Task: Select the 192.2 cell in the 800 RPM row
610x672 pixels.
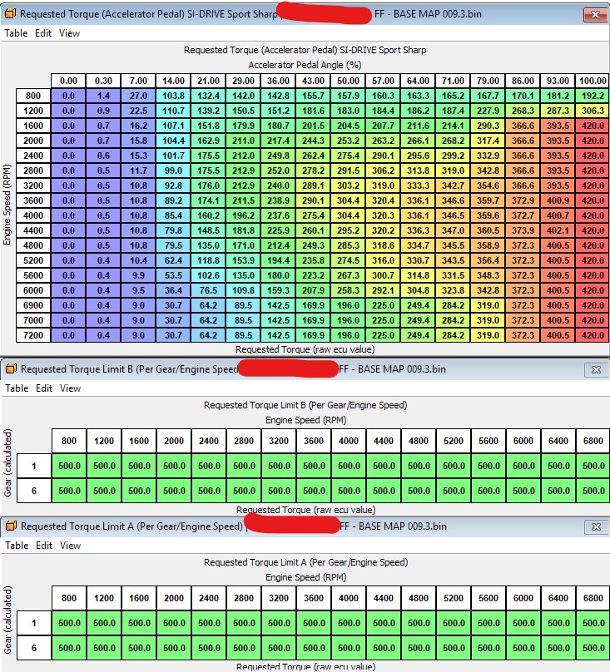Action: tap(593, 96)
